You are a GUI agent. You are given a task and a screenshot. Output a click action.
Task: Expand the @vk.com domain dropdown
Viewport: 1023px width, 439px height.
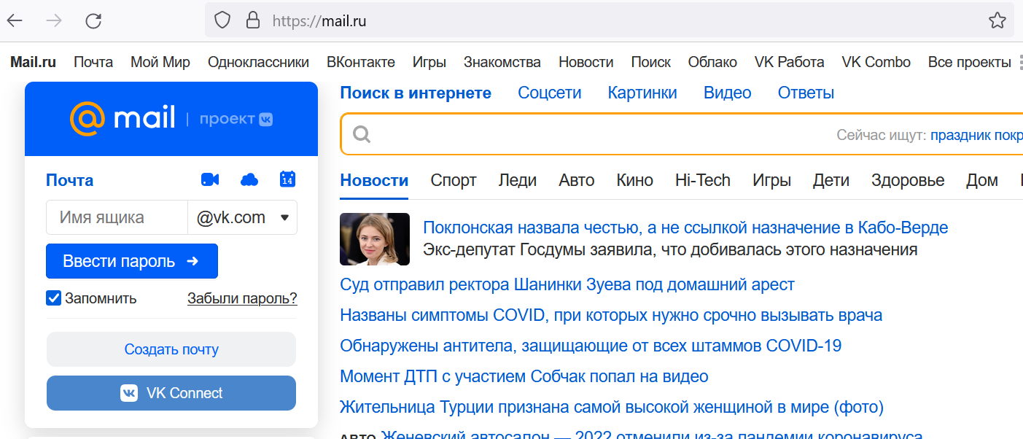(284, 217)
